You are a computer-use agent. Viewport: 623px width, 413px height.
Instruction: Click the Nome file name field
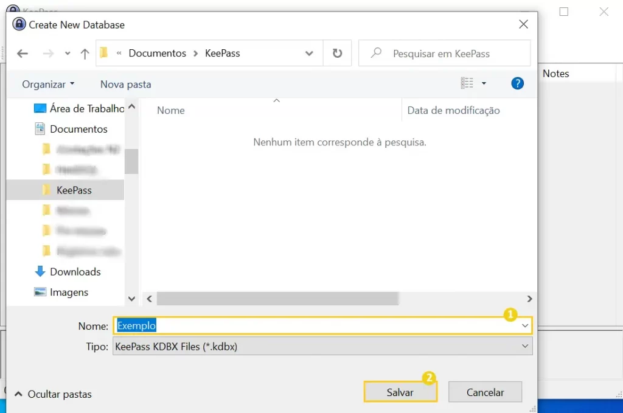coord(322,325)
